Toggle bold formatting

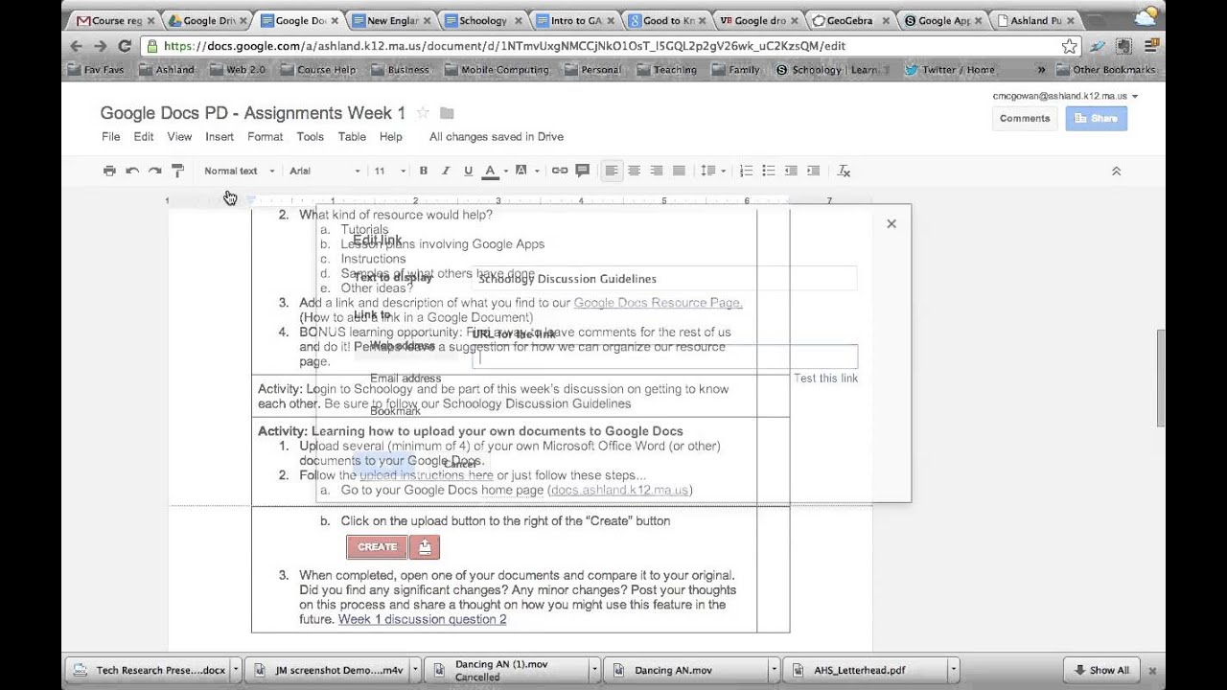point(423,171)
